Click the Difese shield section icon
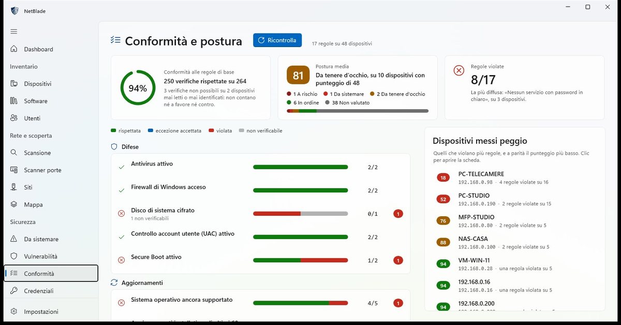 click(114, 147)
